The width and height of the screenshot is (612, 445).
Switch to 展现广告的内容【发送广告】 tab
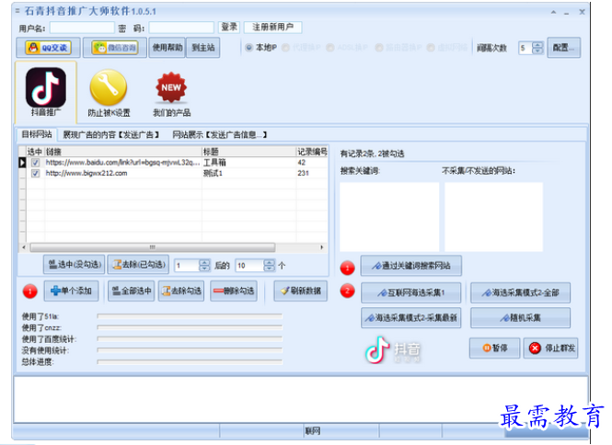coord(111,135)
